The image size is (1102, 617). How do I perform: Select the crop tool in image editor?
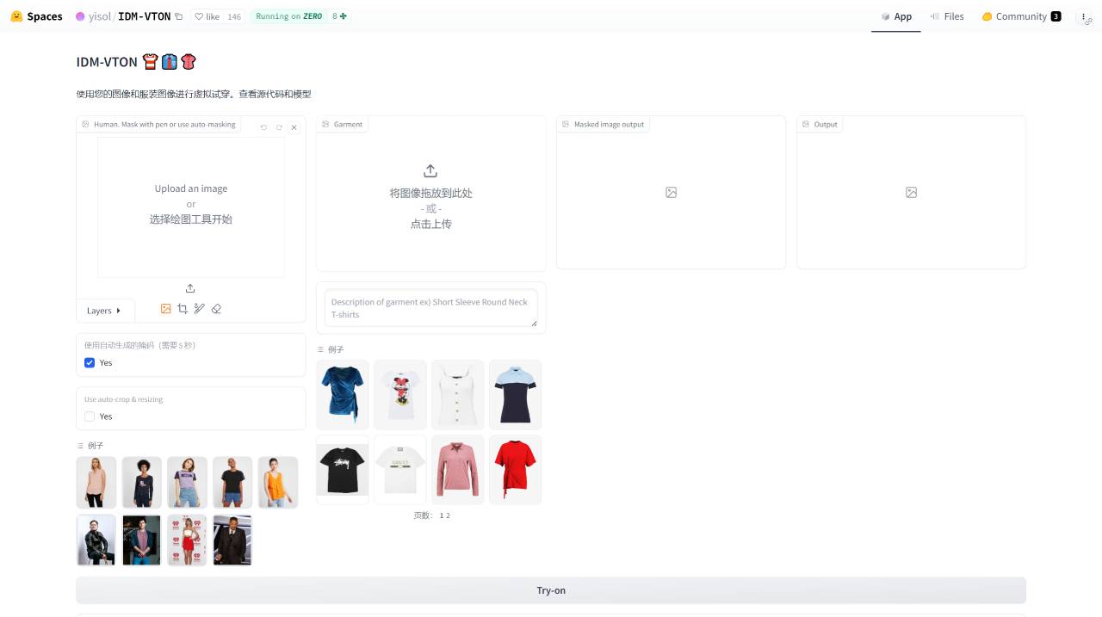click(183, 309)
